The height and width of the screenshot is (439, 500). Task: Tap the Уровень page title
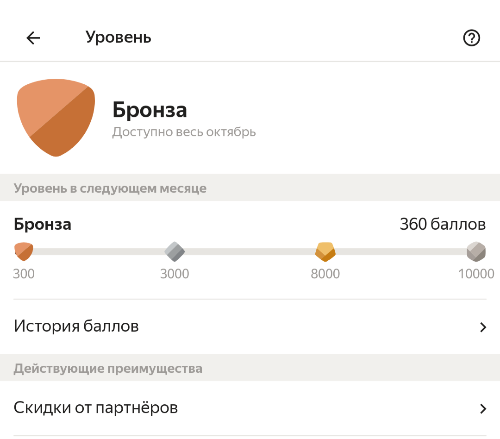tap(119, 37)
